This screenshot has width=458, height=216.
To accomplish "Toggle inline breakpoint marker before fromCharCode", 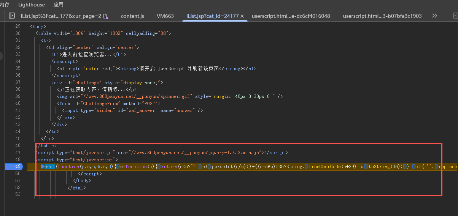I will pyautogui.click(x=306, y=167).
